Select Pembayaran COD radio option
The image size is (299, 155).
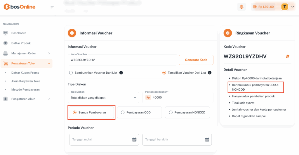(x=123, y=112)
